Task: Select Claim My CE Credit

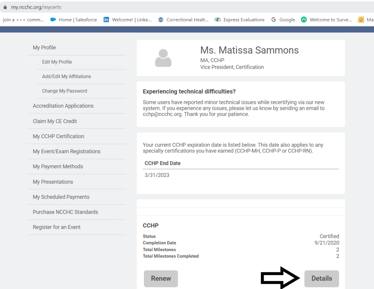Action: [55, 121]
